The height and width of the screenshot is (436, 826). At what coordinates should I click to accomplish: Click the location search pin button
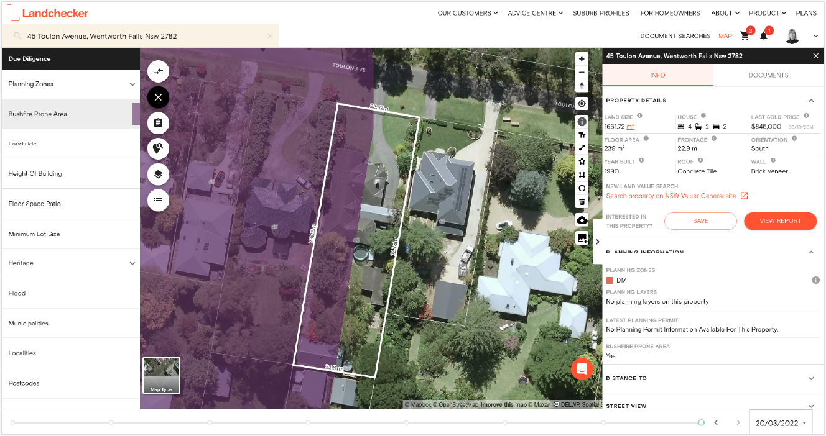point(158,148)
